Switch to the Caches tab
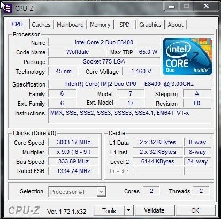221x219 pixels. point(41,25)
